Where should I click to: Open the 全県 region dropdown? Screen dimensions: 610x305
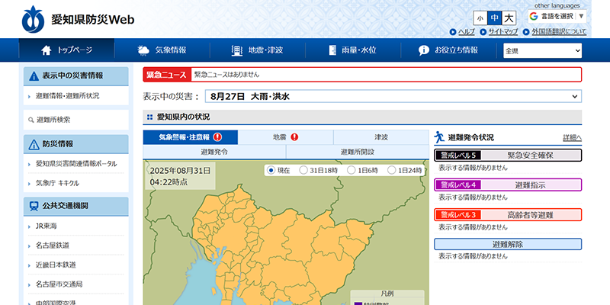[543, 50]
